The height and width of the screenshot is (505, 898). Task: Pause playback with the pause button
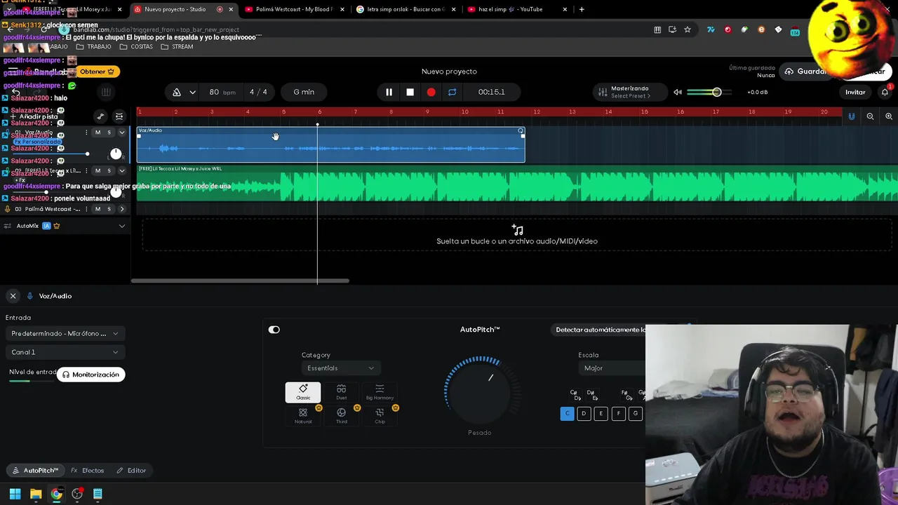(389, 92)
